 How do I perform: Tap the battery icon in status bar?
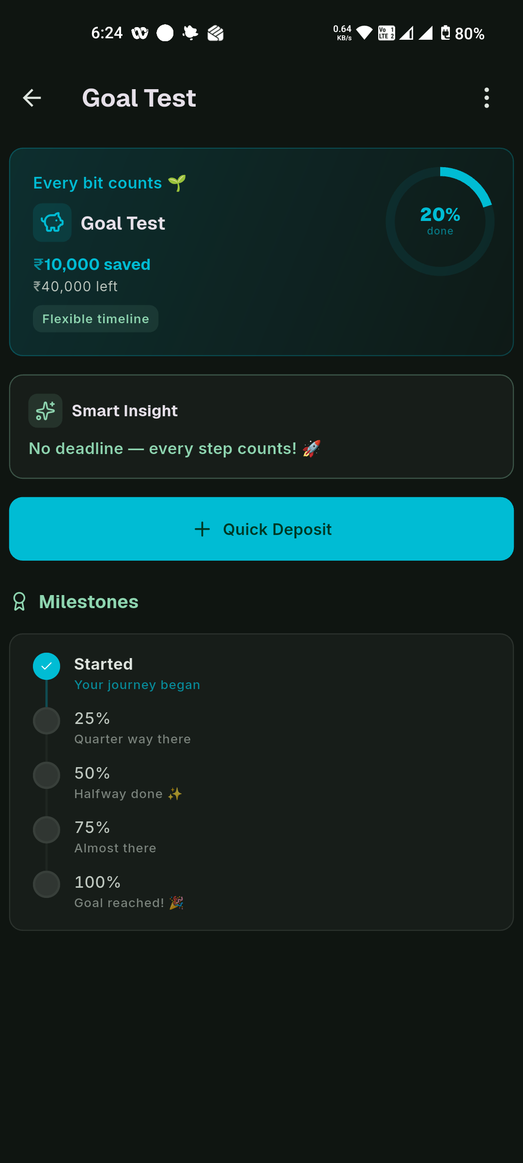446,33
